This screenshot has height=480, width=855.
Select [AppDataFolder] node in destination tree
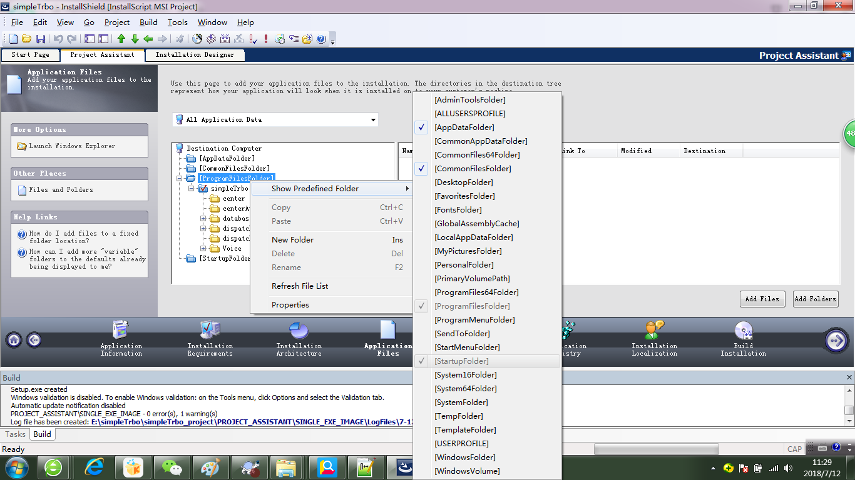(227, 158)
